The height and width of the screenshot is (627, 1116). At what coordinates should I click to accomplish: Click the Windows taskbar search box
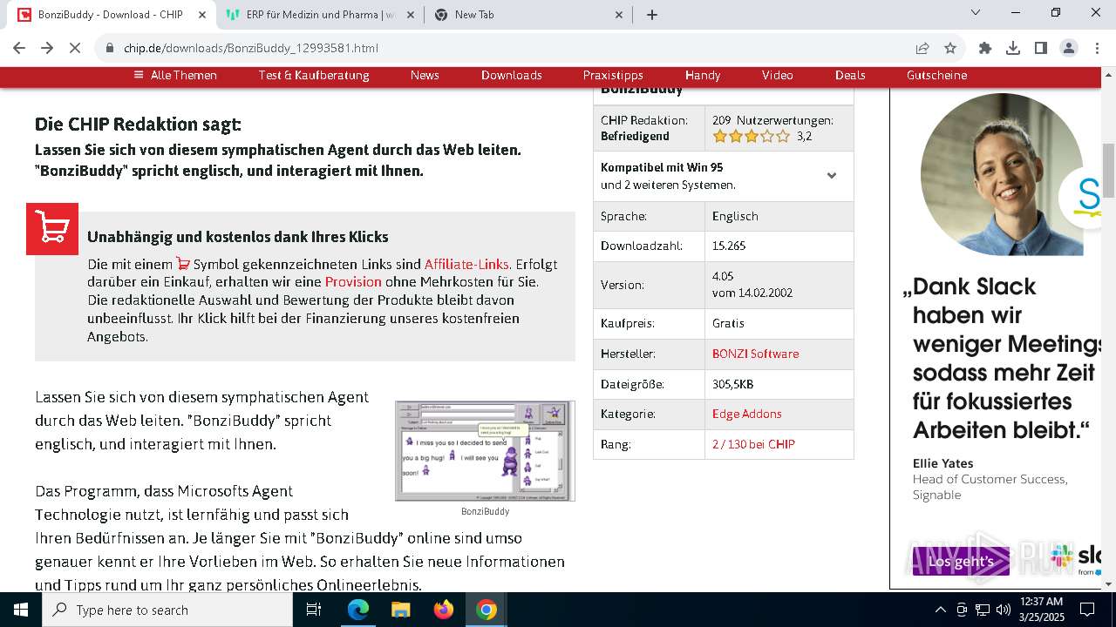pyautogui.click(x=167, y=610)
